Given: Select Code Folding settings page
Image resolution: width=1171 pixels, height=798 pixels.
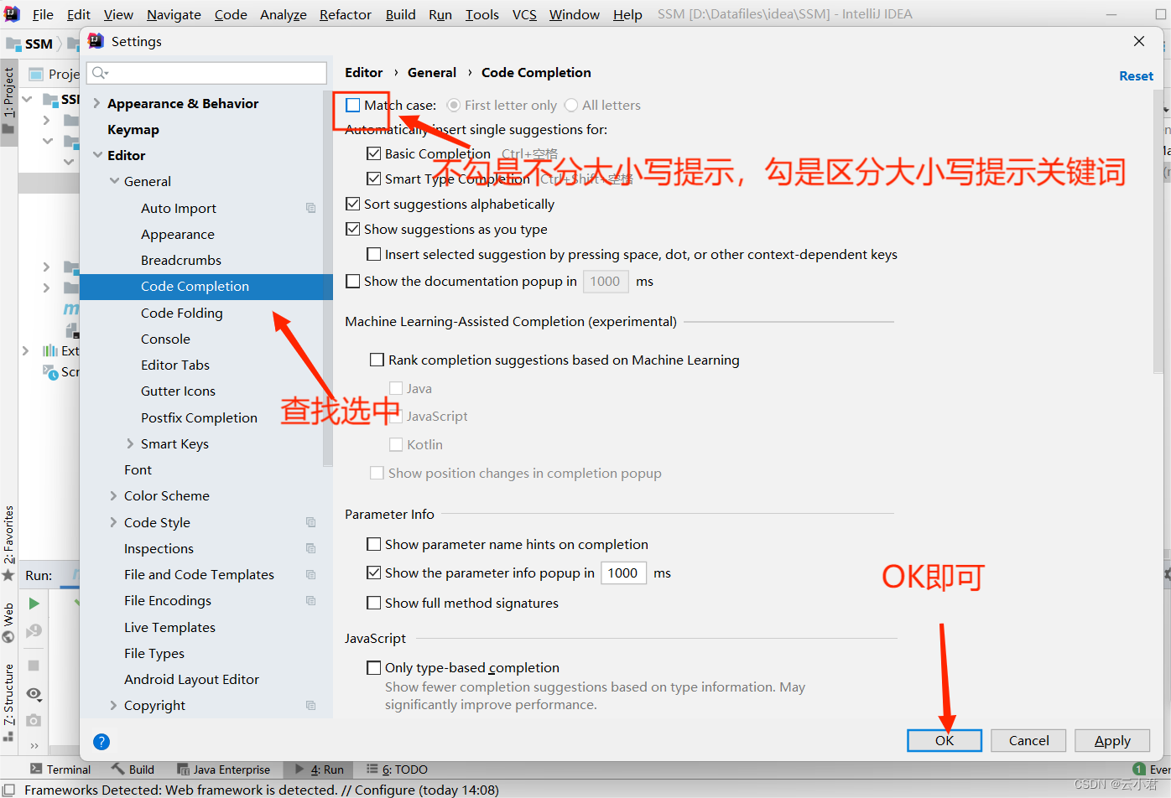Looking at the screenshot, I should click(x=181, y=313).
